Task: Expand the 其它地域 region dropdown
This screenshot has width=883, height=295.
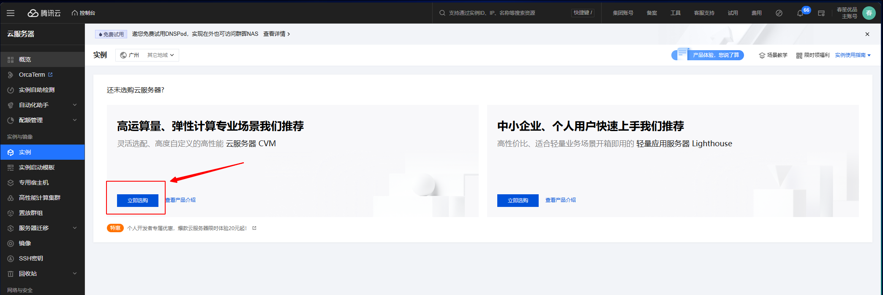Action: click(161, 55)
